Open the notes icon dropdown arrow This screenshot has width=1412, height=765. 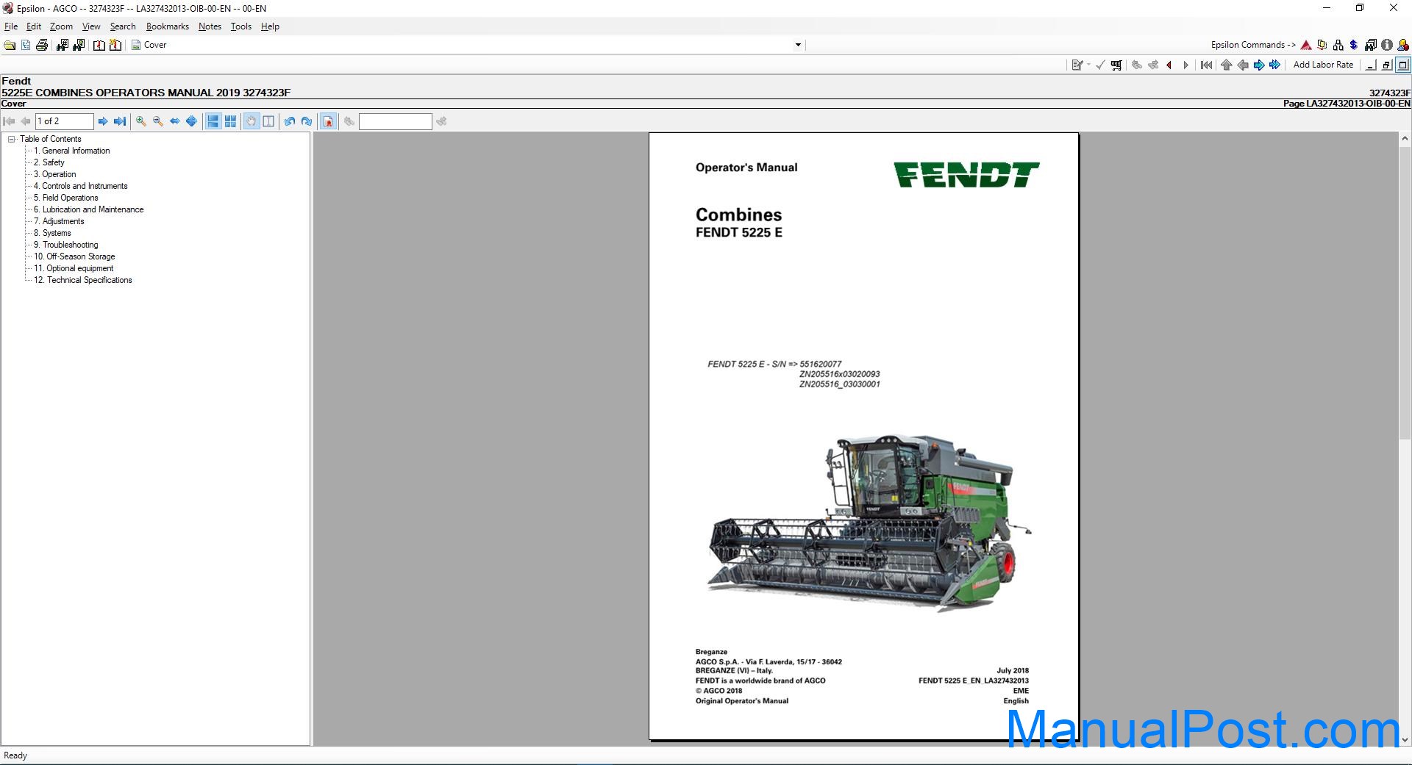point(1088,65)
